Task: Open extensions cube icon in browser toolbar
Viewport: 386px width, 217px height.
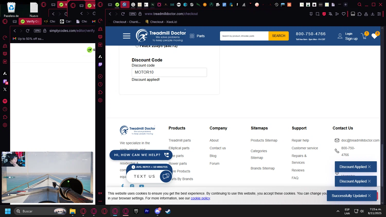Action: coord(359,14)
